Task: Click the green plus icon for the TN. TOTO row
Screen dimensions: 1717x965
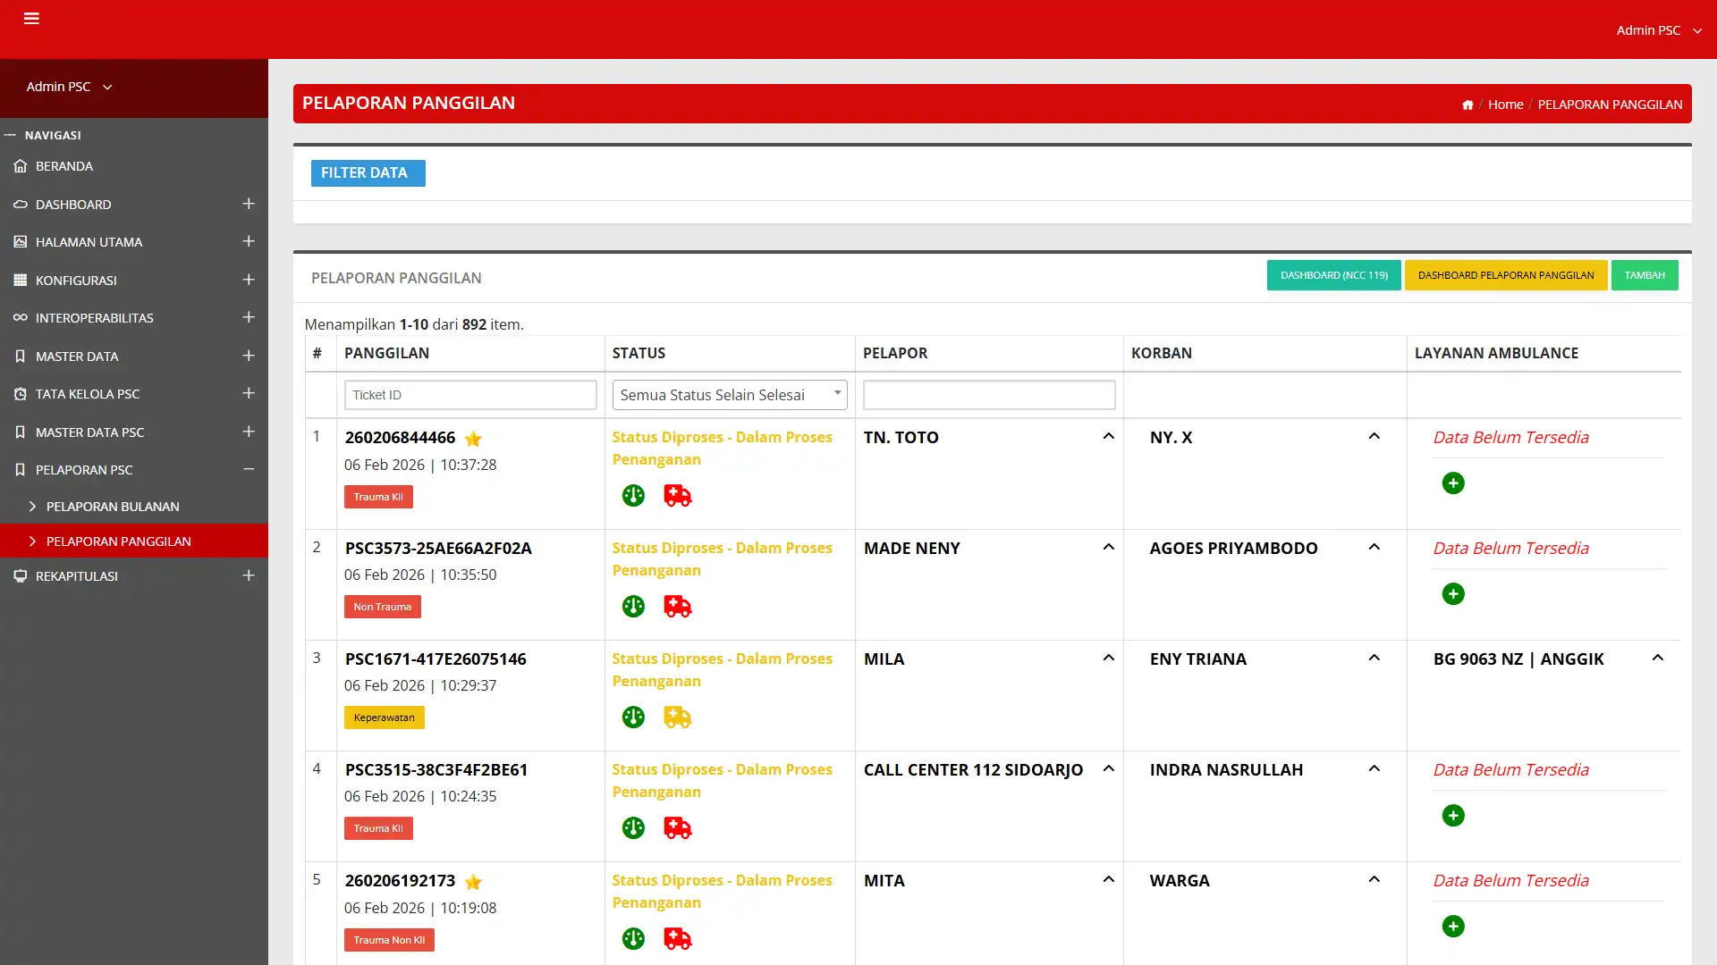Action: click(1453, 483)
